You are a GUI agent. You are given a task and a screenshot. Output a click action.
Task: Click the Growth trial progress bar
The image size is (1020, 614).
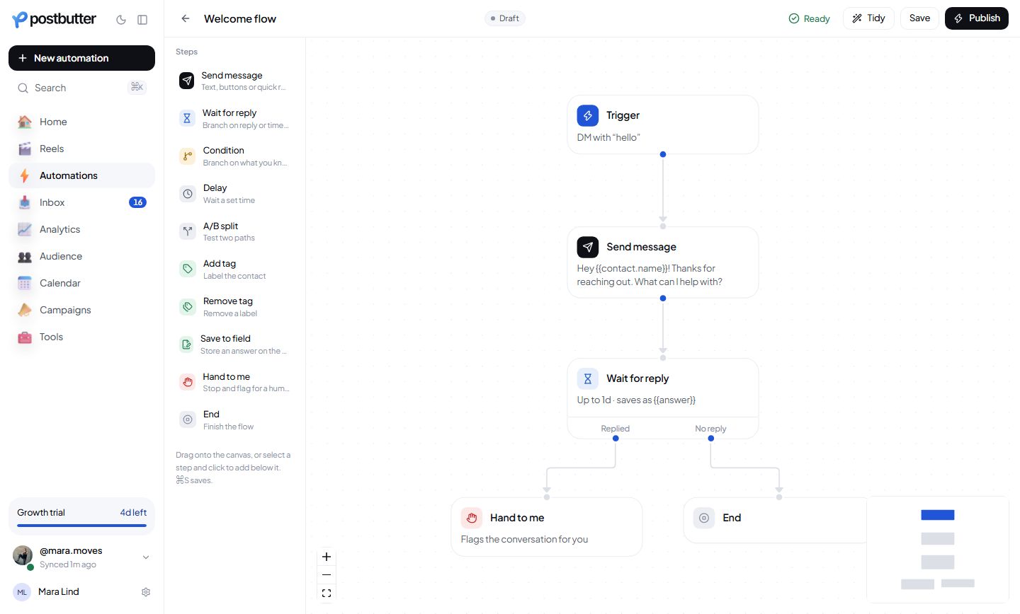[81, 526]
